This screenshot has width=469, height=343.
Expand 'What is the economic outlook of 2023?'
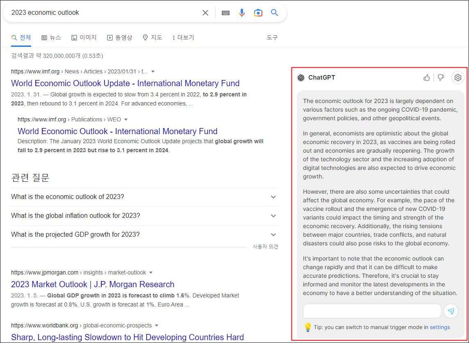[144, 197]
